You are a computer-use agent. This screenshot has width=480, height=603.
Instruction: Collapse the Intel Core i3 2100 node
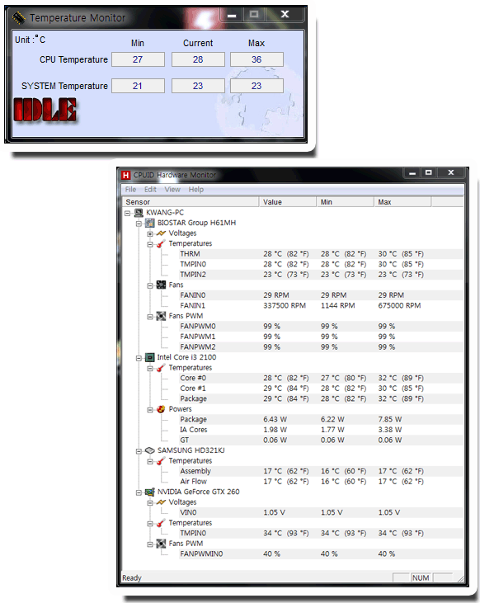tap(139, 358)
